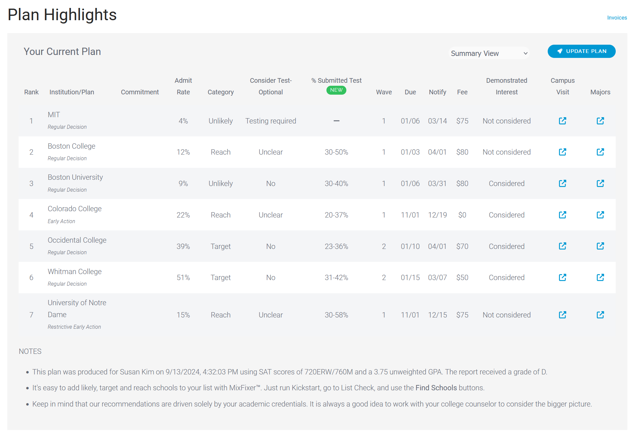The height and width of the screenshot is (433, 628).
Task: Click the Campus Visit column header
Action: (562, 86)
